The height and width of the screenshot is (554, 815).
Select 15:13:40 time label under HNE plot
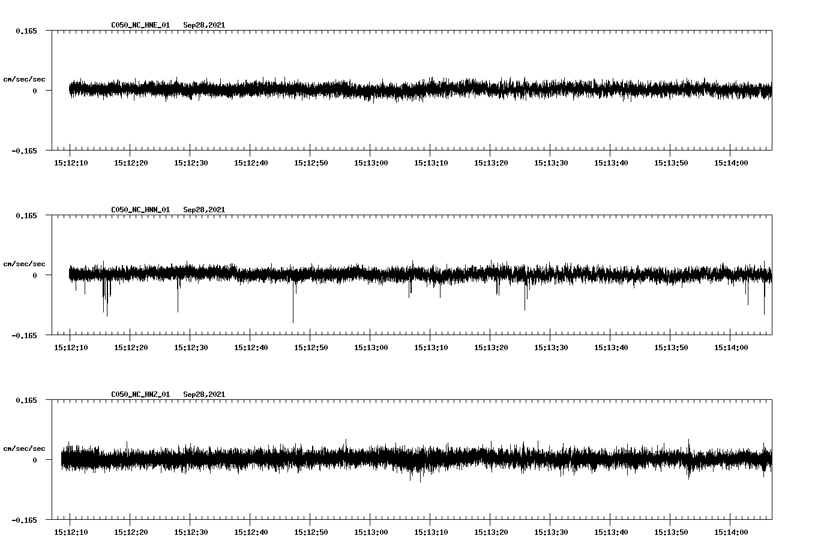click(611, 162)
